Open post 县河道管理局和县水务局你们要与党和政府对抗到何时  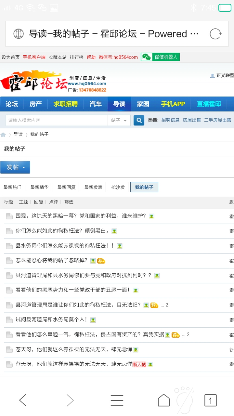84,276
